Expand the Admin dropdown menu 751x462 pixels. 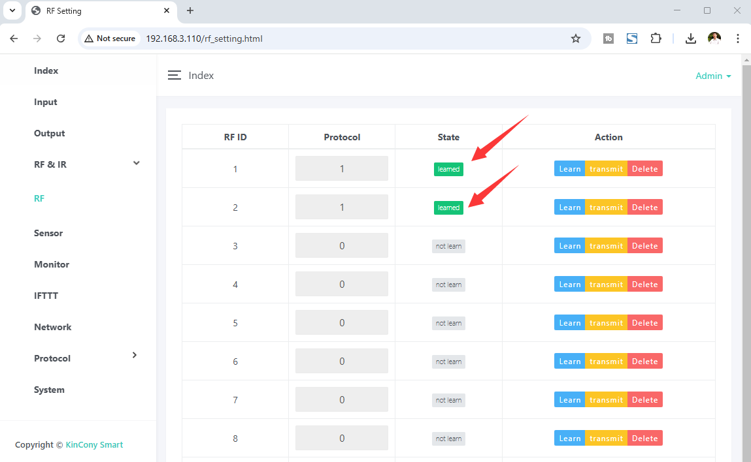[713, 76]
